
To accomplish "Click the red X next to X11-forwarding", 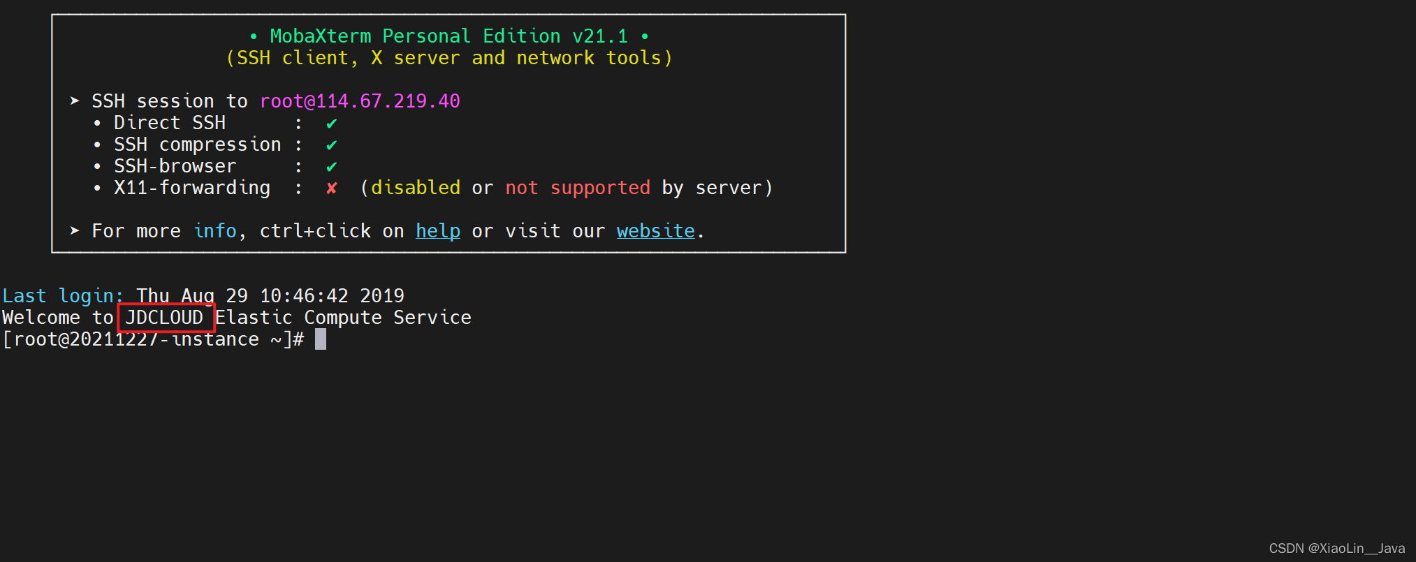I will (x=331, y=188).
